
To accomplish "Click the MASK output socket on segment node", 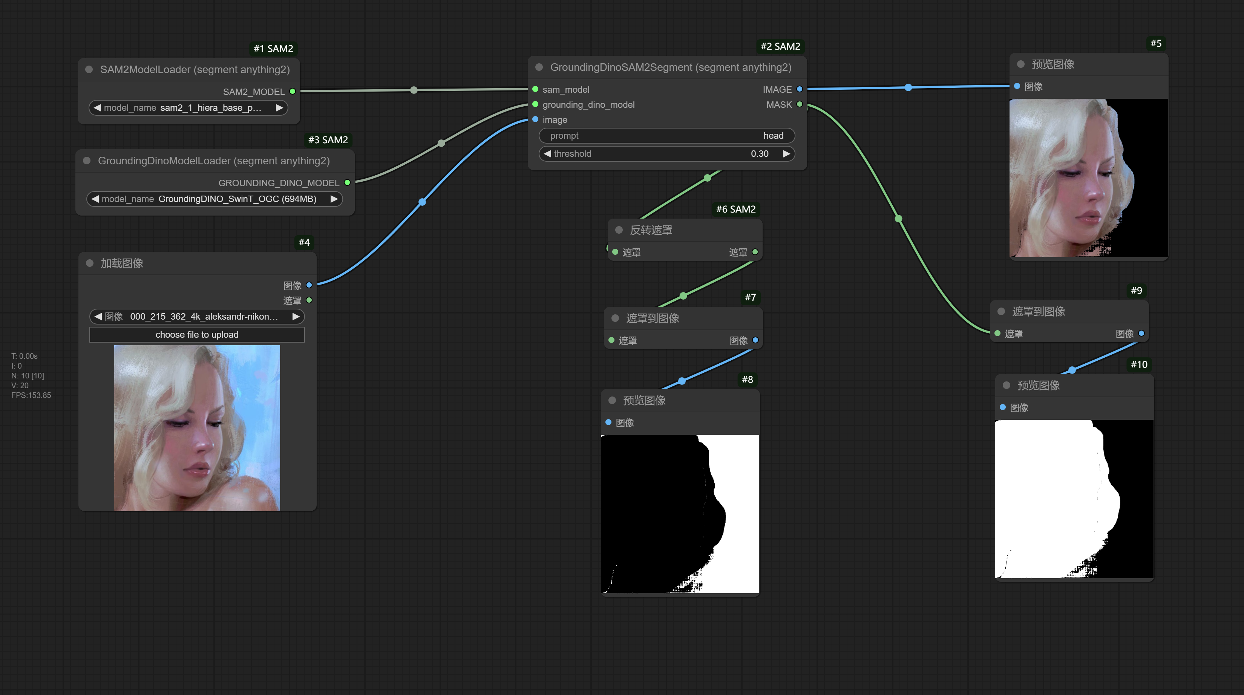I will pos(799,104).
